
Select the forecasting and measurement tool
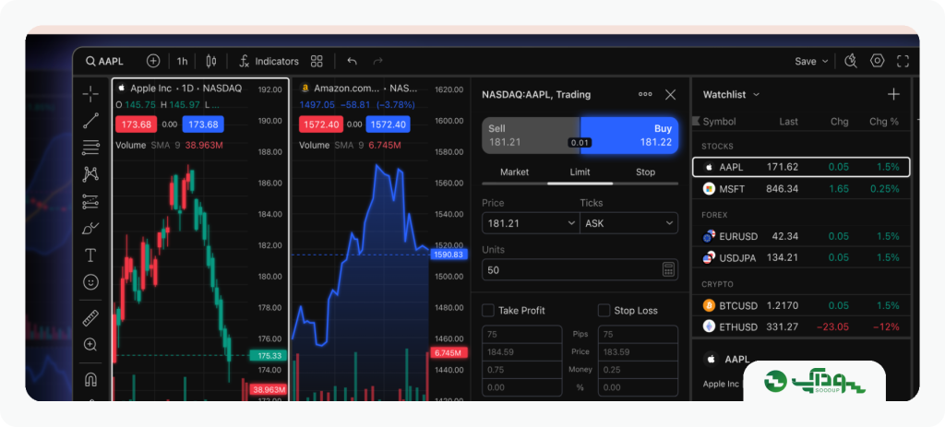tap(90, 201)
